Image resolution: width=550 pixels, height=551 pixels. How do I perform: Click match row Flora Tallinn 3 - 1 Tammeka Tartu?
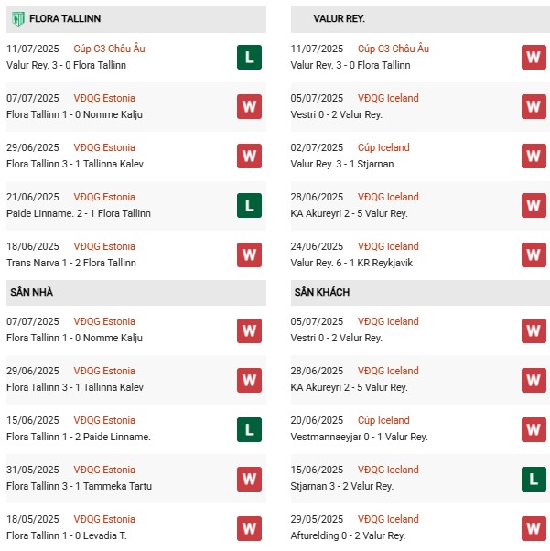point(79,486)
